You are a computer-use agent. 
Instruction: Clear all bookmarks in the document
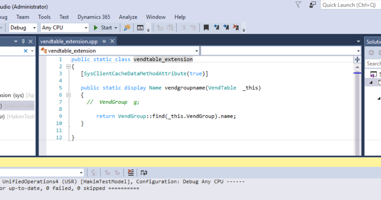pyautogui.click(x=236, y=28)
